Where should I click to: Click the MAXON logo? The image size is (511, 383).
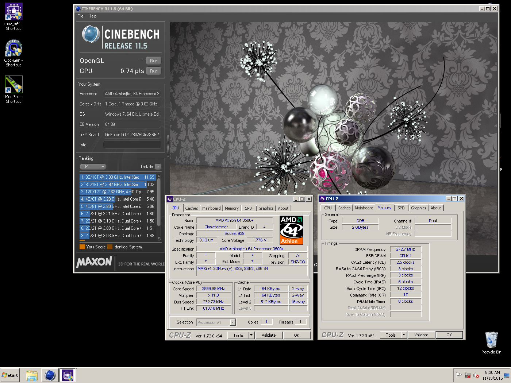tap(94, 262)
